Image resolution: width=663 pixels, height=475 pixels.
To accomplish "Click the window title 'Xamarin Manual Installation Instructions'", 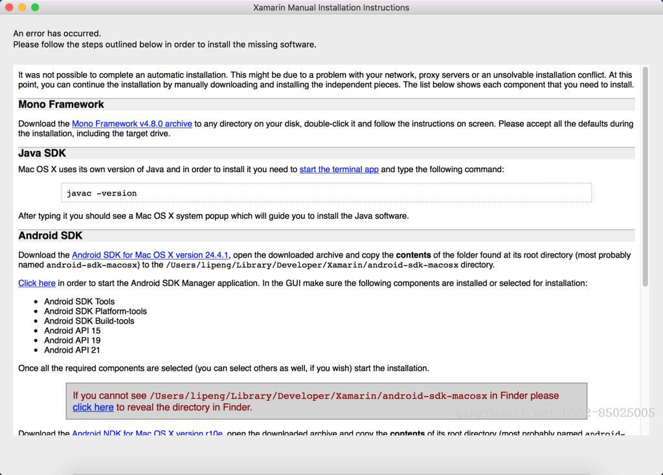I will click(331, 8).
